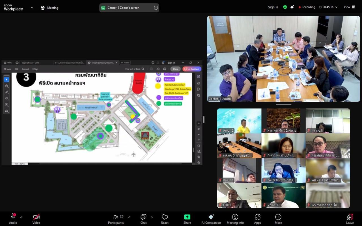This screenshot has width=362, height=226.
Task: Open the Chat panel
Action: (143, 219)
